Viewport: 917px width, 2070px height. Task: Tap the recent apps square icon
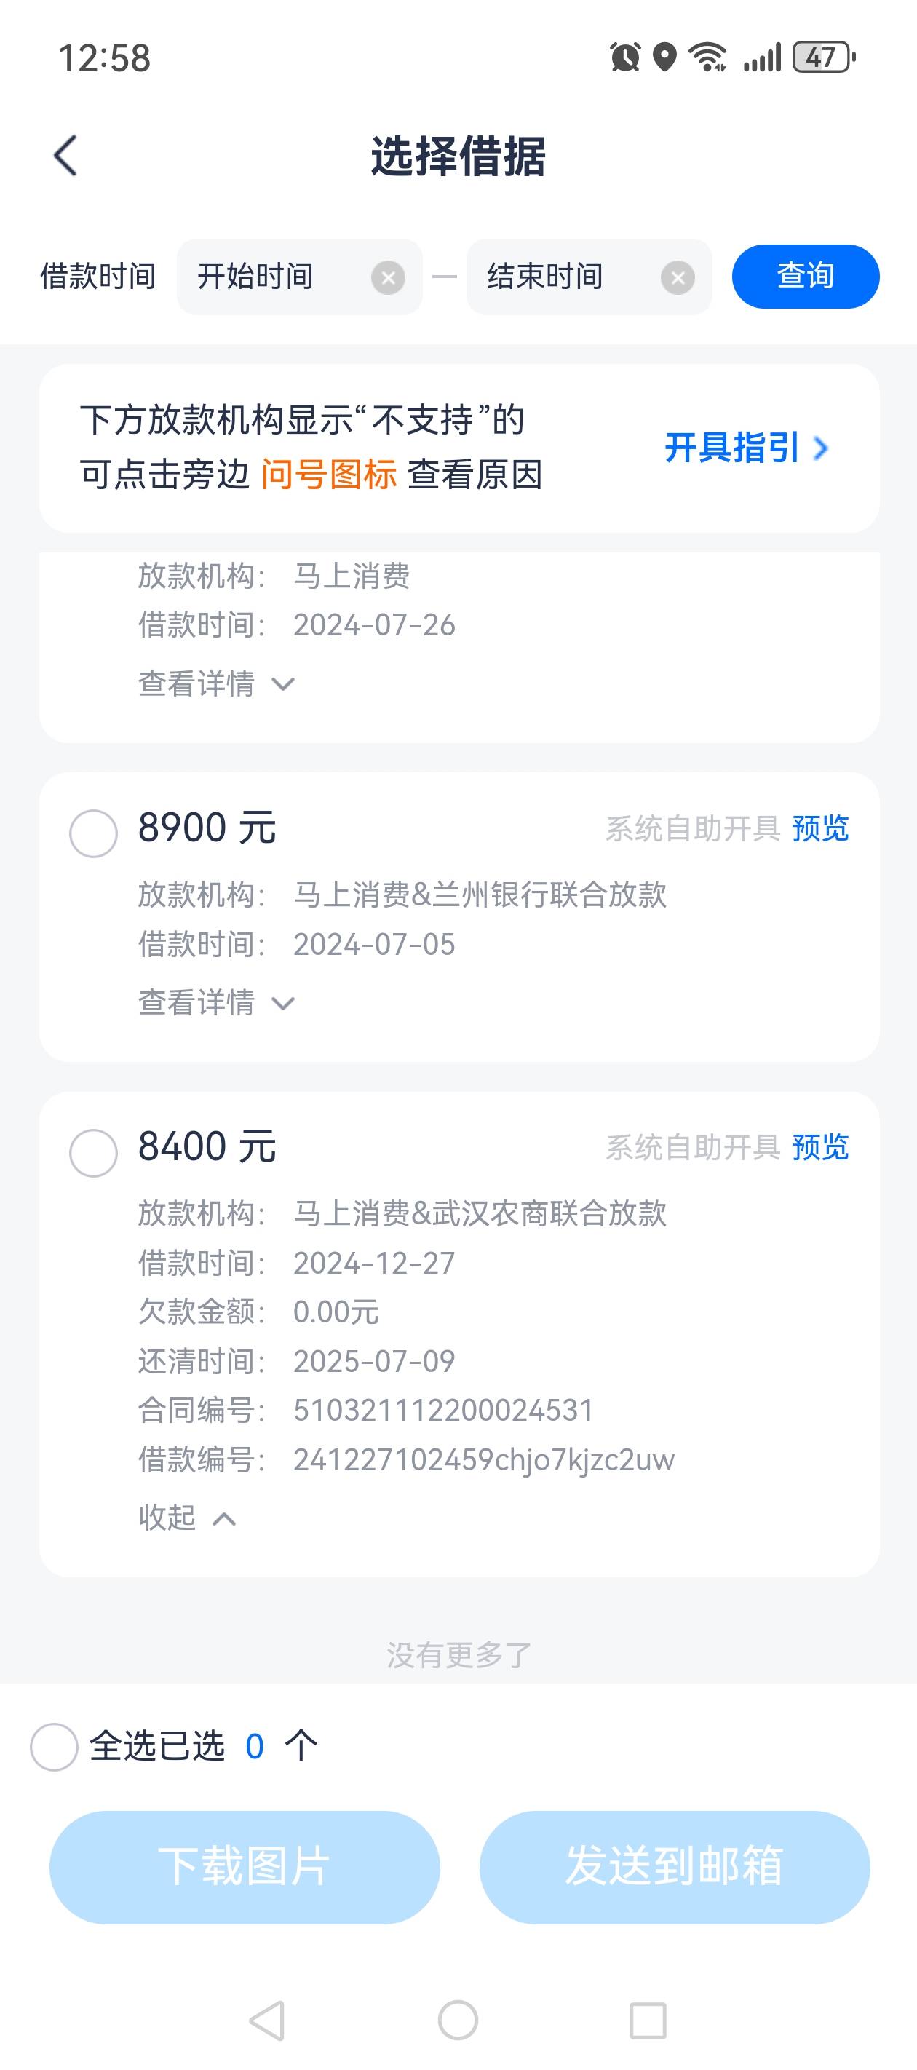648,2019
